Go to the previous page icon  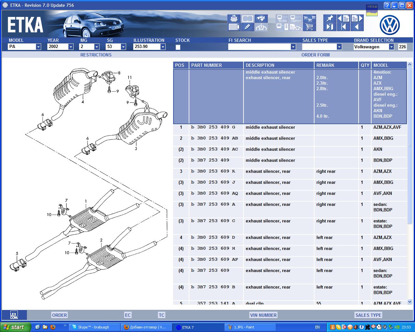(x=344, y=18)
